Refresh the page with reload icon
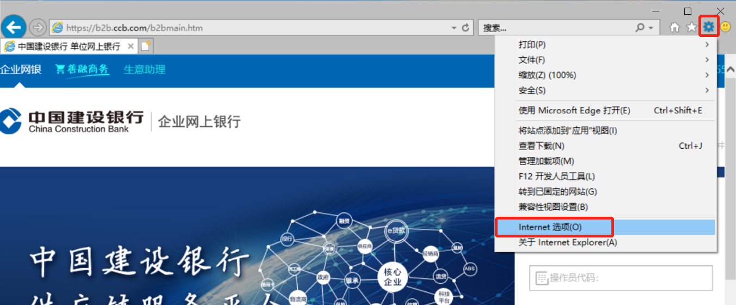The image size is (736, 305). (465, 28)
